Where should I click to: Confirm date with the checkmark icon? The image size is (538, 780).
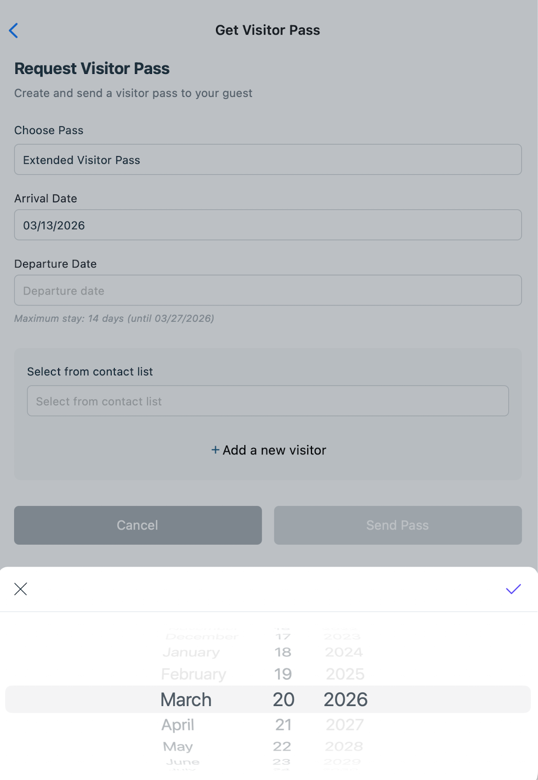click(513, 589)
